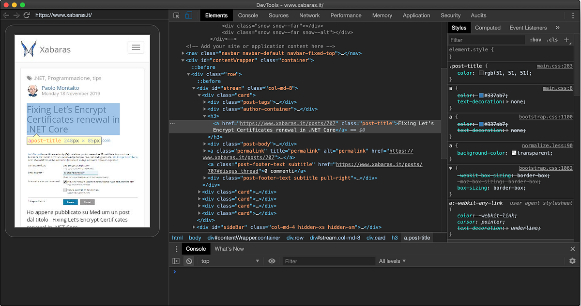
Task: Click the Xabaras logo image
Action: pyautogui.click(x=29, y=48)
